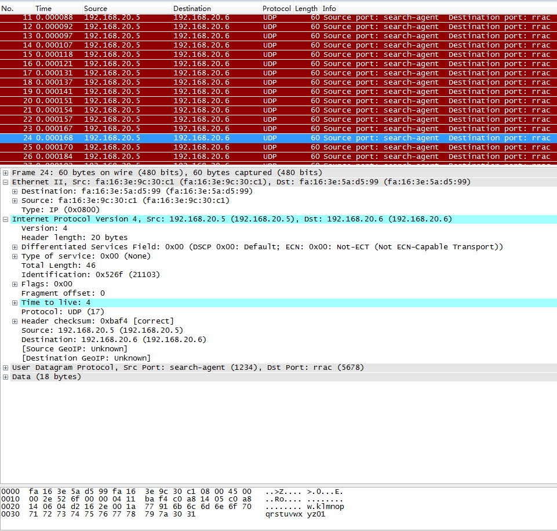Click hex offset 0010 row
The width and height of the screenshot is (557, 531).
coord(172,499)
